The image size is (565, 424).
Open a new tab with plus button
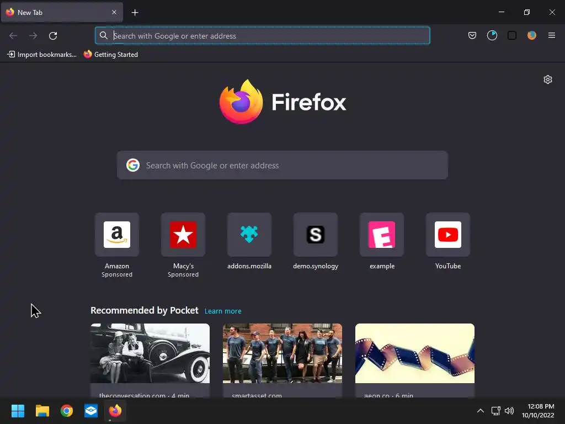click(x=135, y=13)
